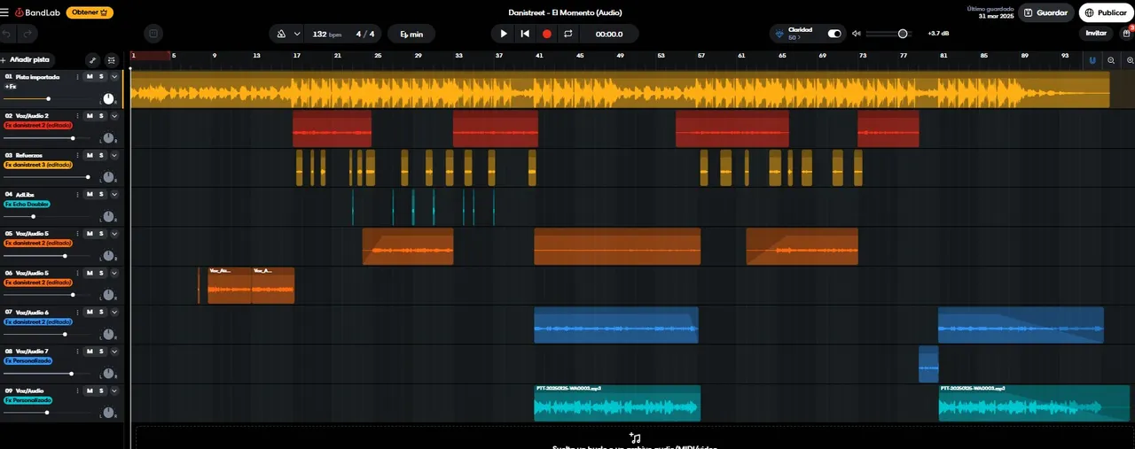Open the disabled square icon in toolbar
This screenshot has width=1135, height=449.
pyautogui.click(x=153, y=34)
